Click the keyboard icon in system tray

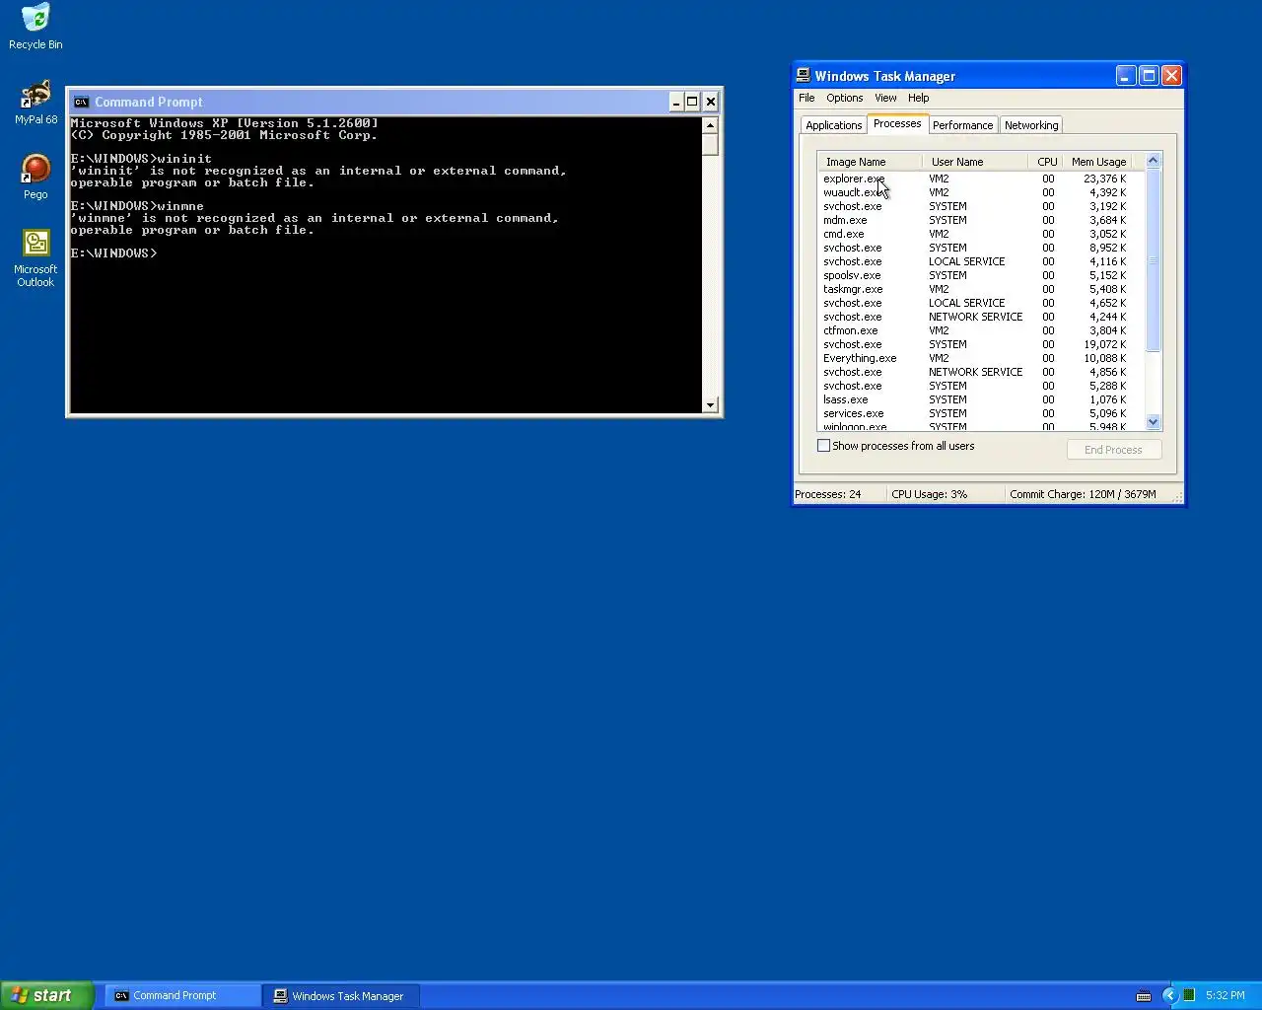click(1144, 995)
